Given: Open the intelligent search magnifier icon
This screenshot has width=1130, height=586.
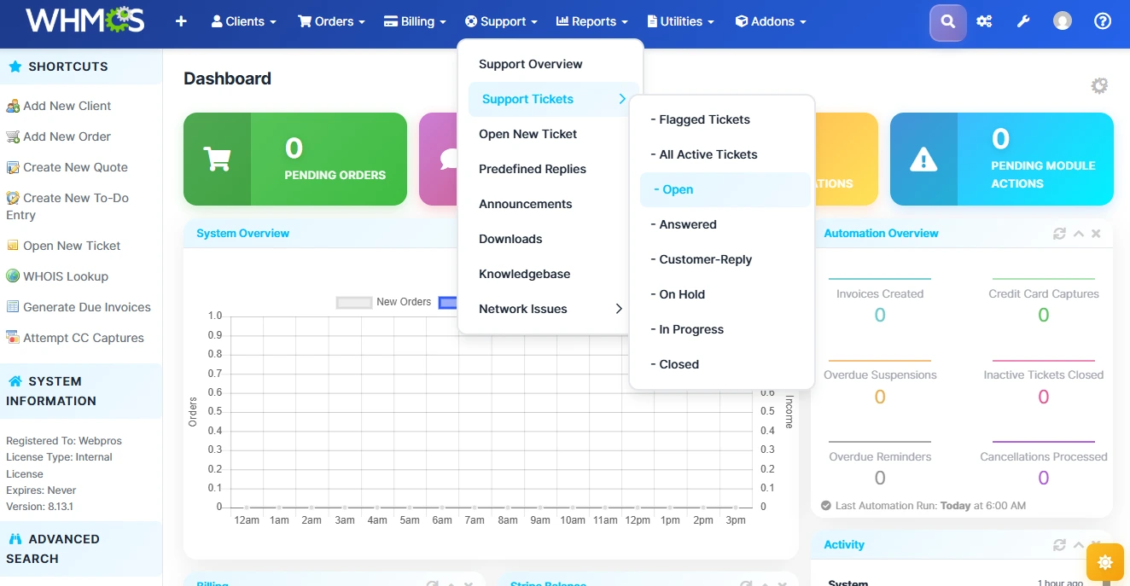Looking at the screenshot, I should click(x=947, y=20).
